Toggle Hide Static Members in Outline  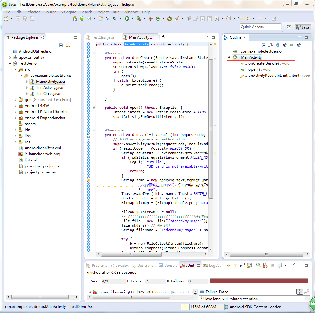285,45
